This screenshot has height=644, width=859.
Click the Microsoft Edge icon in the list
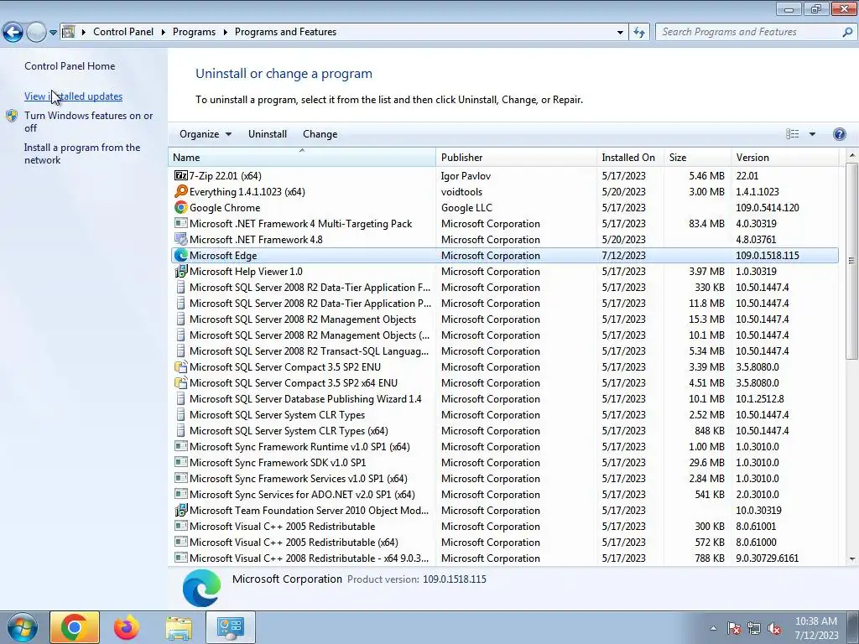pyautogui.click(x=180, y=255)
